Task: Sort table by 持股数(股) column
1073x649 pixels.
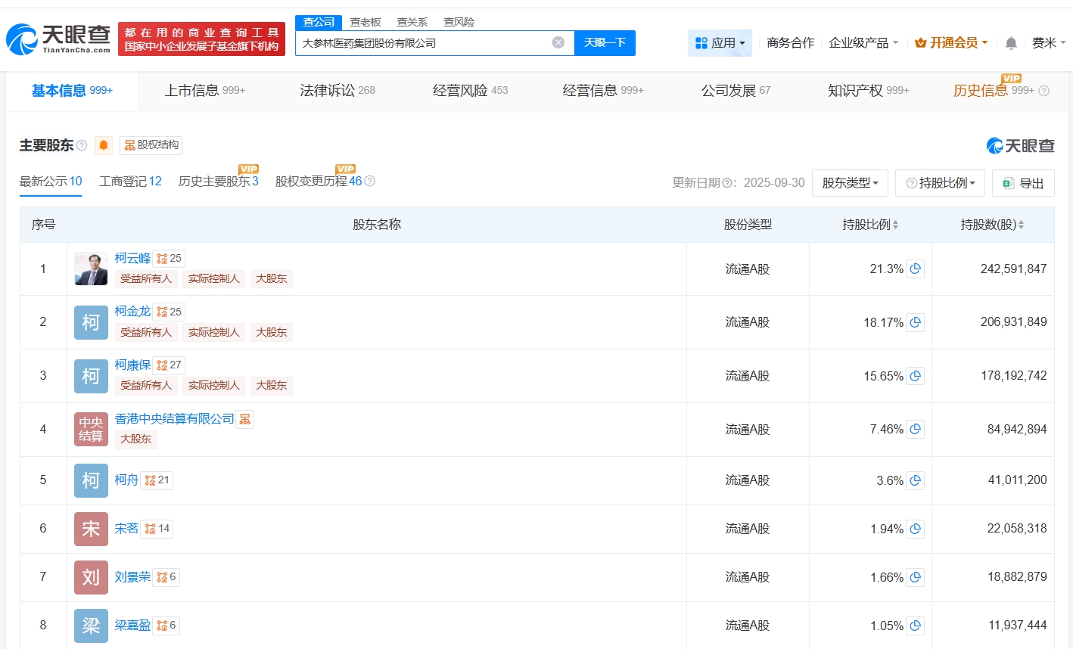Action: pos(992,225)
